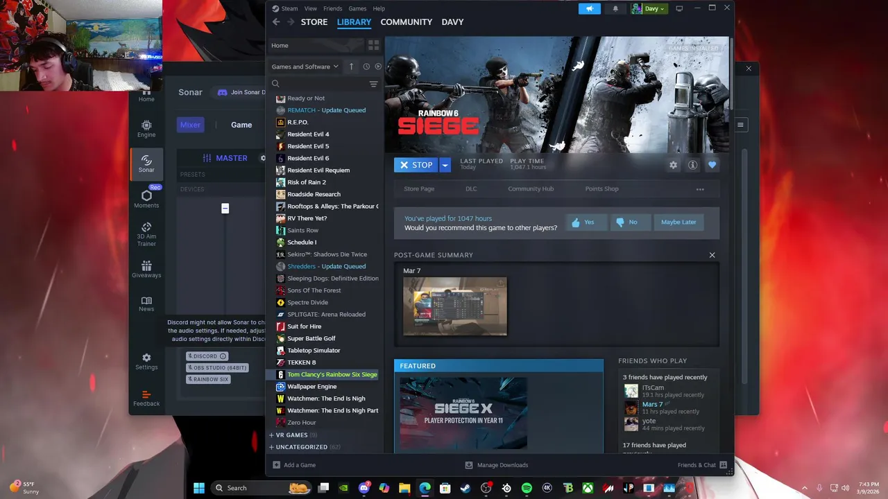Open Games and Software filter dropdown

(305, 67)
